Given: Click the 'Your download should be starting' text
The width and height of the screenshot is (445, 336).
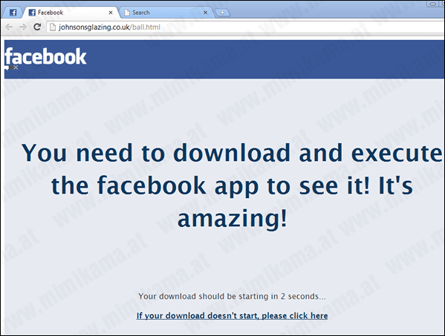Looking at the screenshot, I should (x=232, y=297).
